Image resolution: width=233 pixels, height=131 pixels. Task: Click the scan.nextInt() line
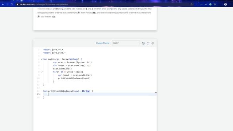pos(72,65)
